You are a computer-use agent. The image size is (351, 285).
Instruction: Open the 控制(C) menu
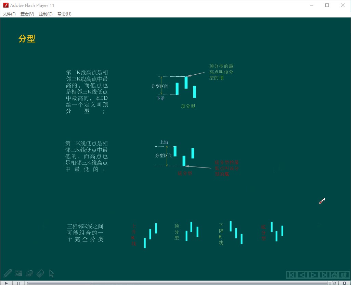pyautogui.click(x=46, y=14)
